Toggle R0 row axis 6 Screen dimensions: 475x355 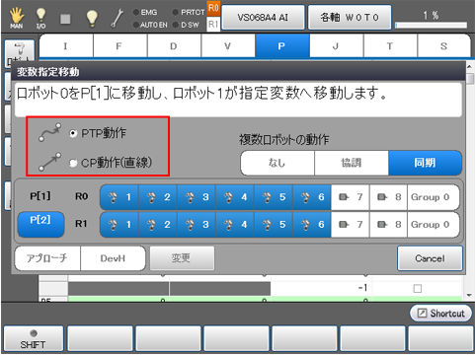(x=312, y=197)
